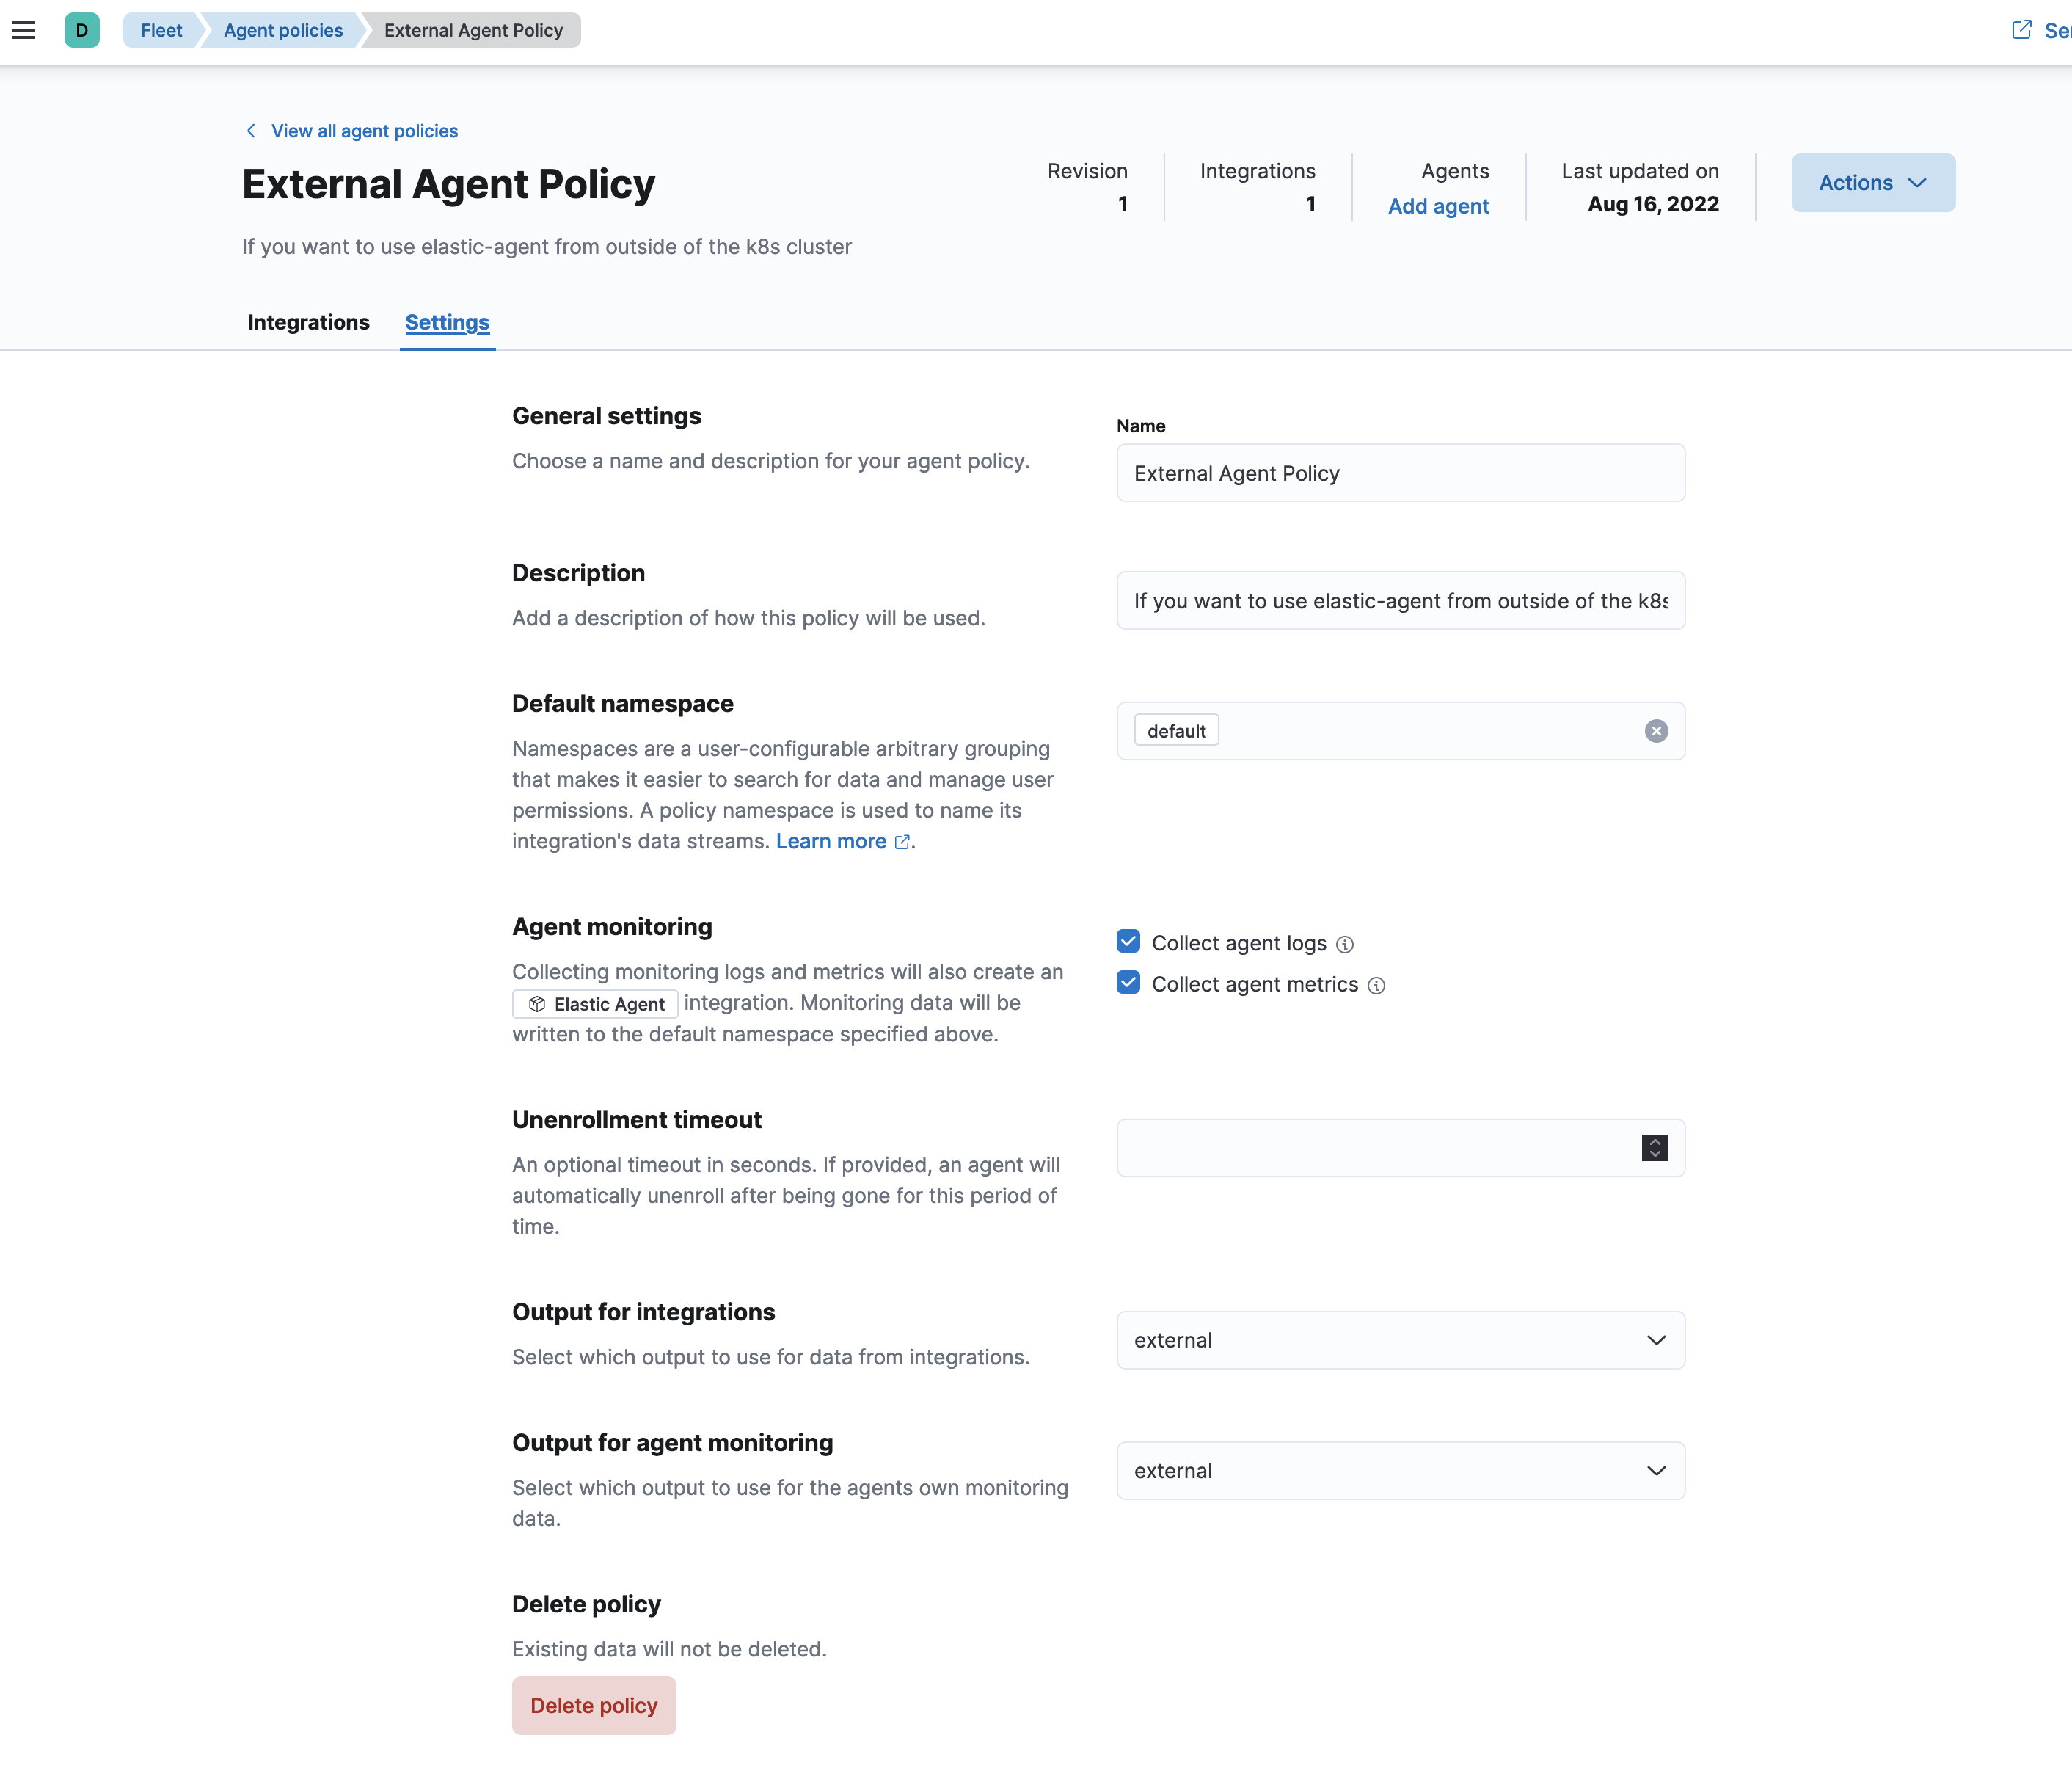Open the Learn more namespace link
Image resolution: width=2072 pixels, height=1782 pixels.
831,842
